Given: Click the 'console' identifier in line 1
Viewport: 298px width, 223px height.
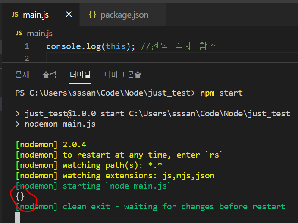Looking at the screenshot, I should (63, 46).
